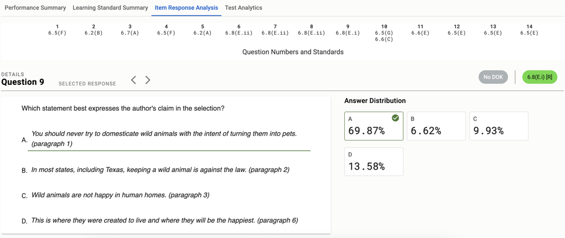
Task: Click the No DOK badge
Action: coord(493,77)
